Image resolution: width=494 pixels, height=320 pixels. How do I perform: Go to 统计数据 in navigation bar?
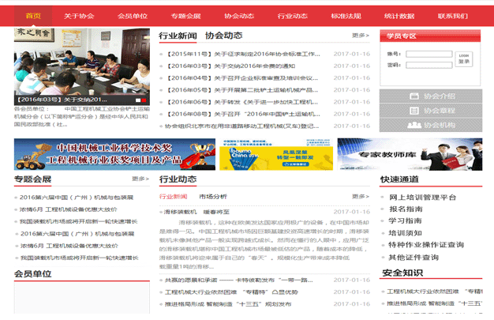(x=399, y=16)
